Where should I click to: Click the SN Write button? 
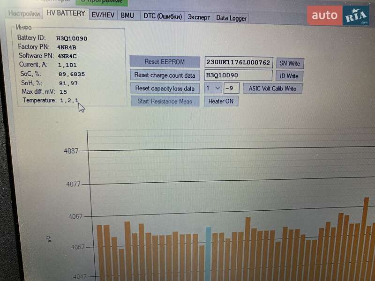point(290,63)
